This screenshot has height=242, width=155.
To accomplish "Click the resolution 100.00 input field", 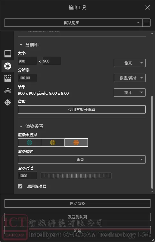I will point(27,78).
